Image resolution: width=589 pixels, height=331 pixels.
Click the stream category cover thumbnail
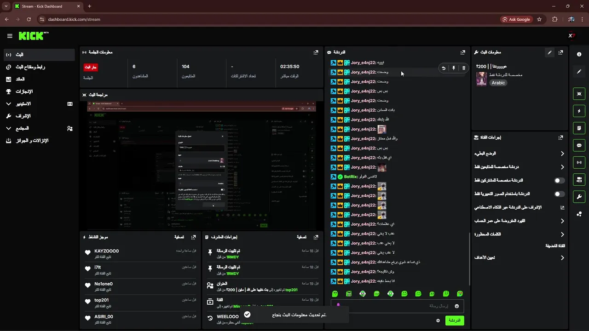coord(481,79)
